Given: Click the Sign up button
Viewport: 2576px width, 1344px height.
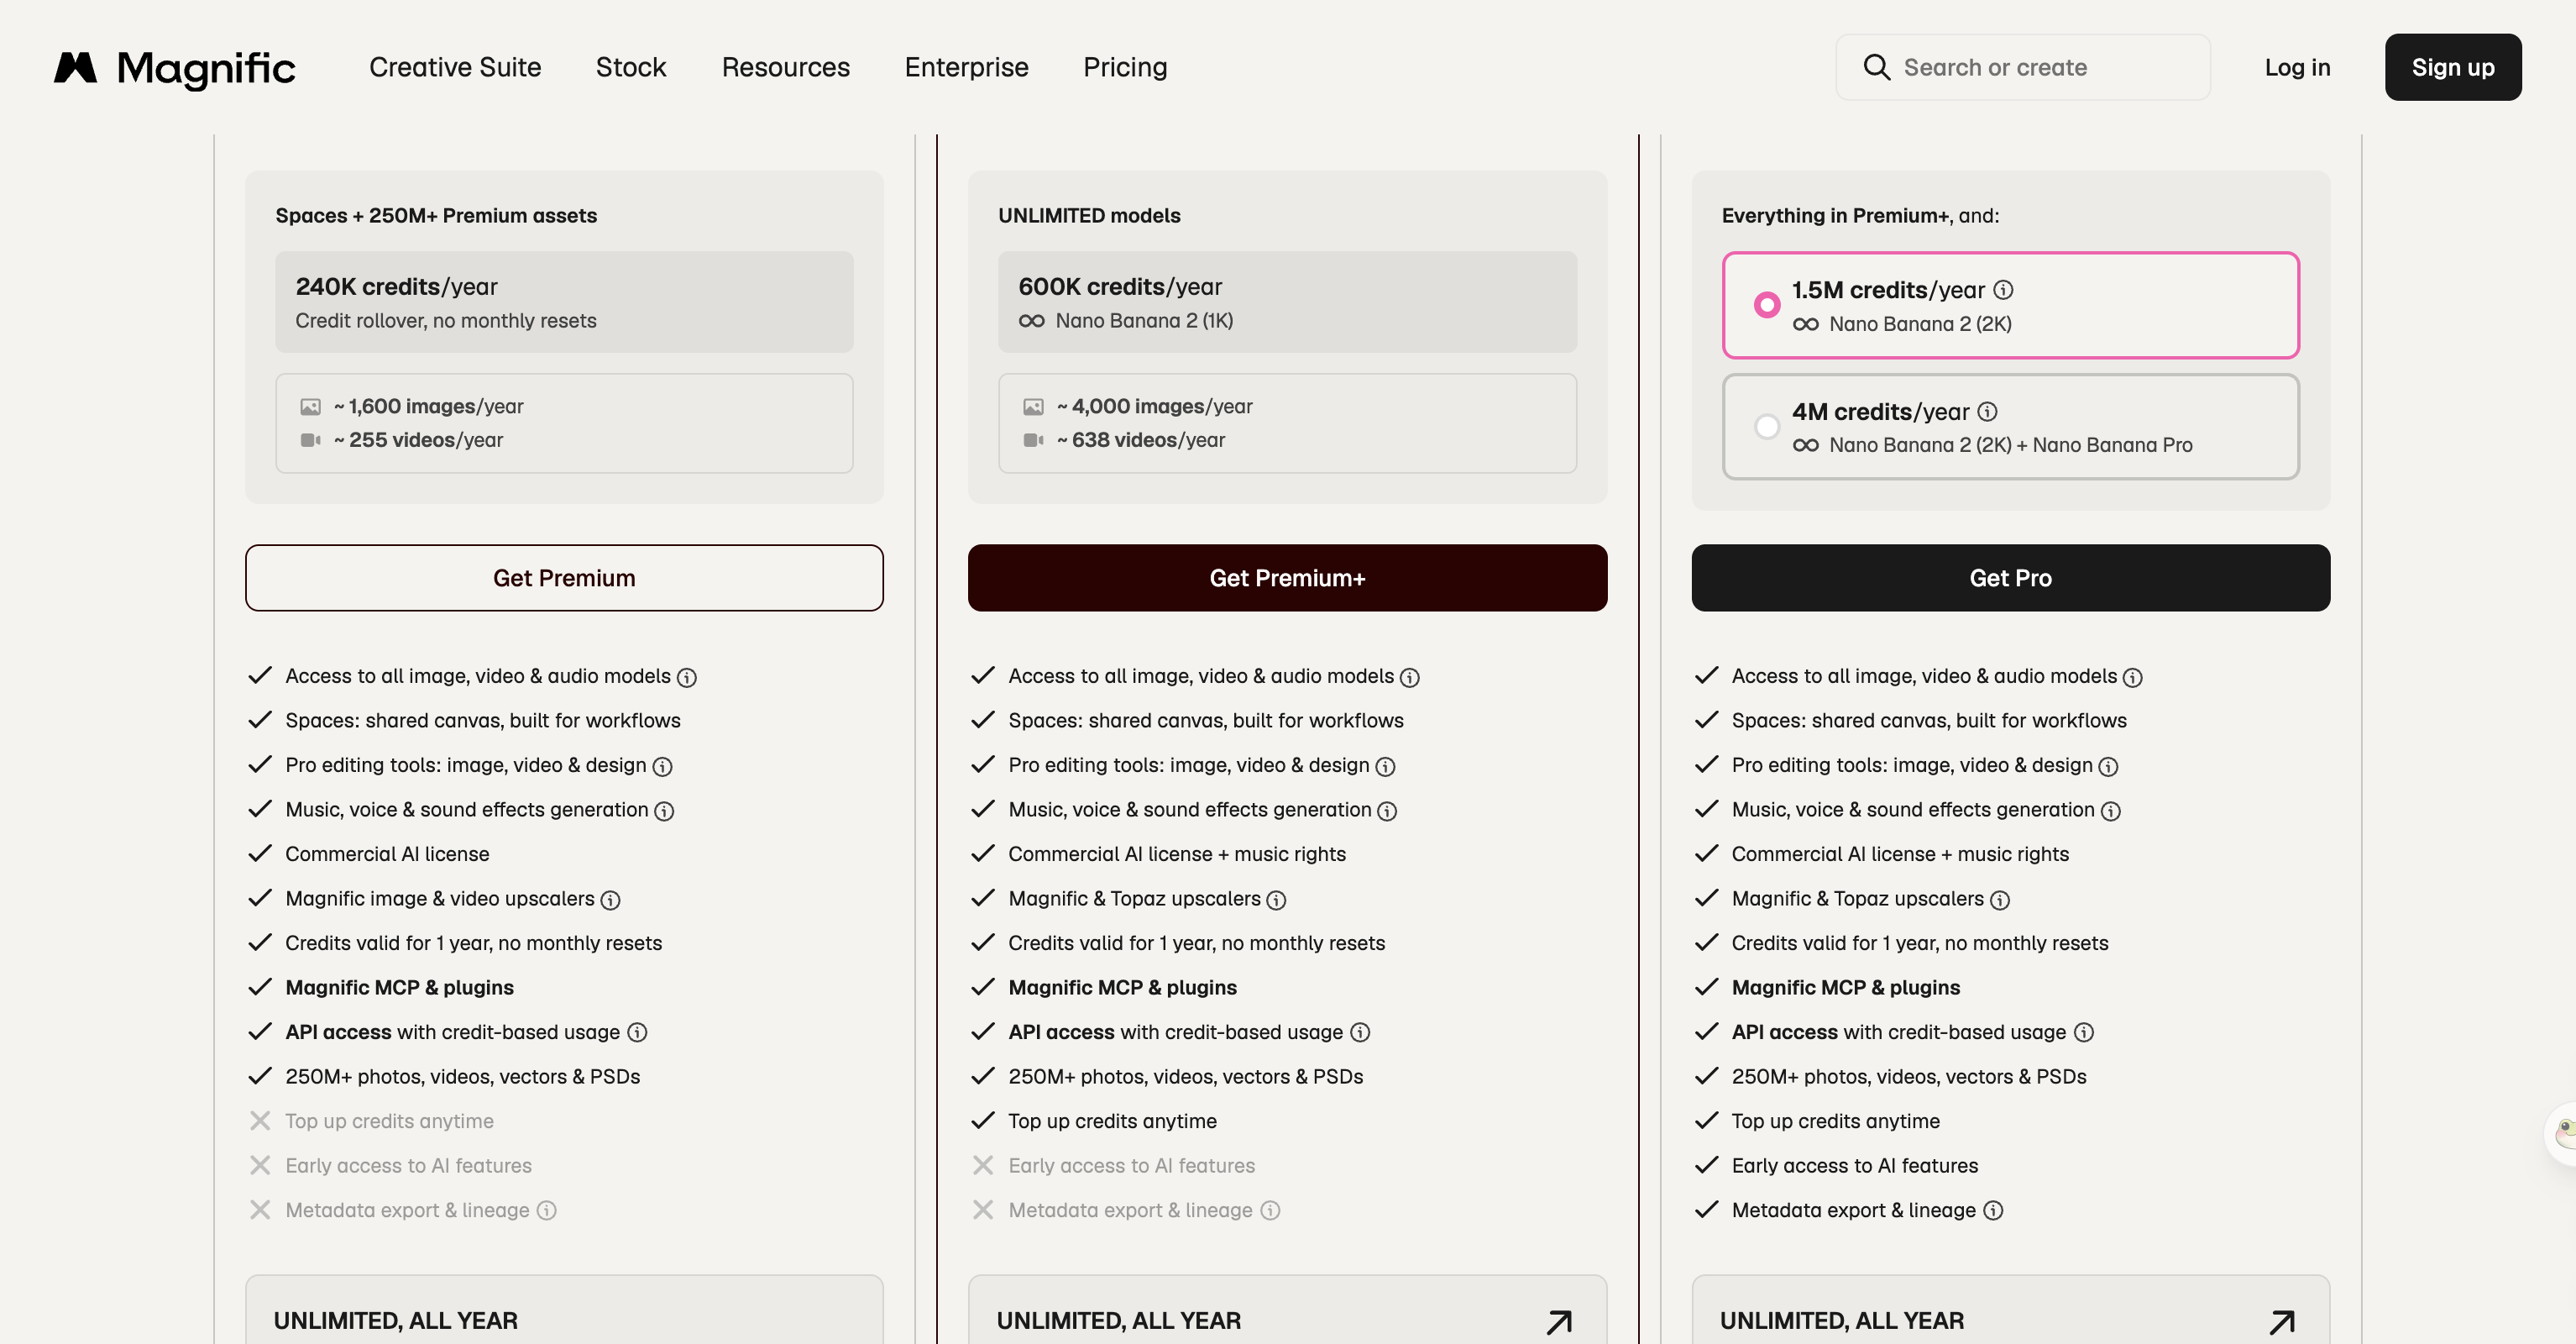Looking at the screenshot, I should tap(2452, 67).
